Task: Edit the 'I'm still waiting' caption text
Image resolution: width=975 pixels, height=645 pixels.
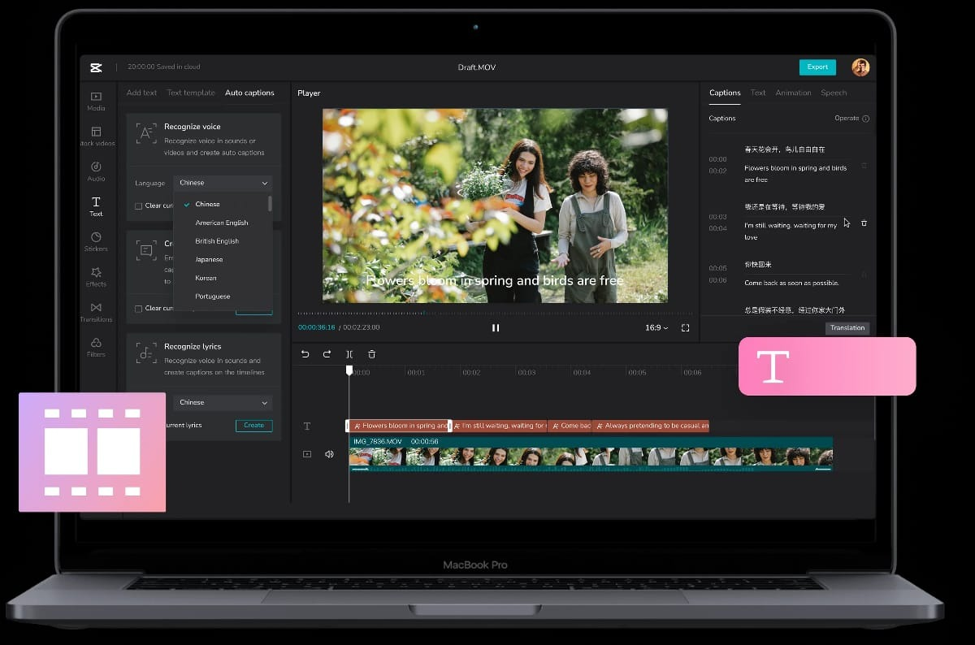Action: [791, 231]
